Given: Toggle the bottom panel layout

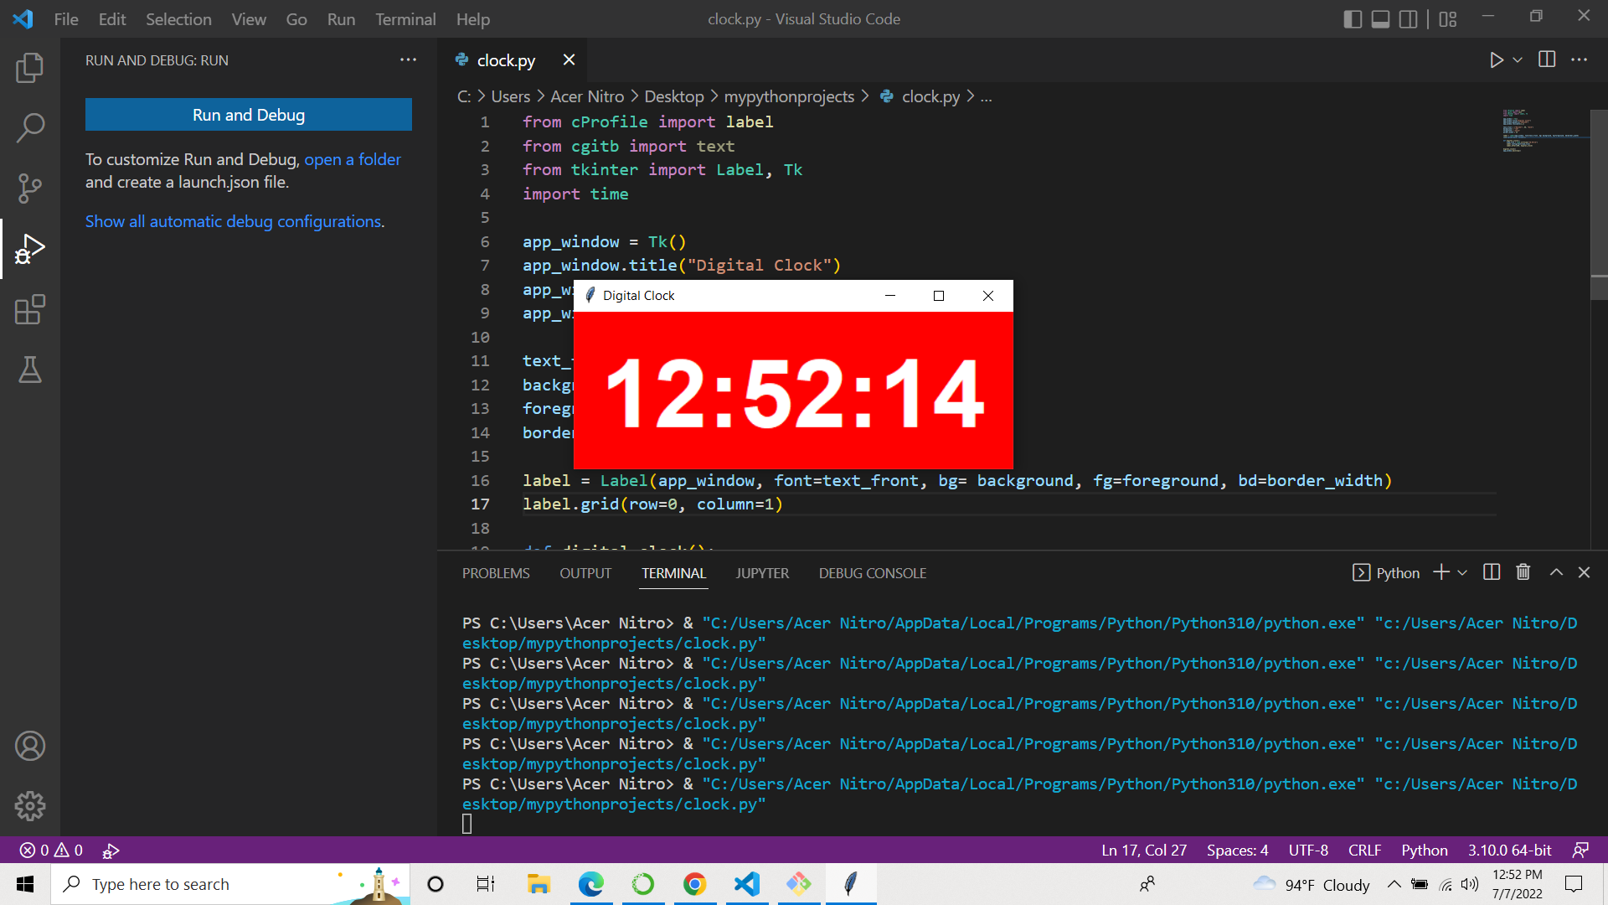Looking at the screenshot, I should (x=1381, y=18).
